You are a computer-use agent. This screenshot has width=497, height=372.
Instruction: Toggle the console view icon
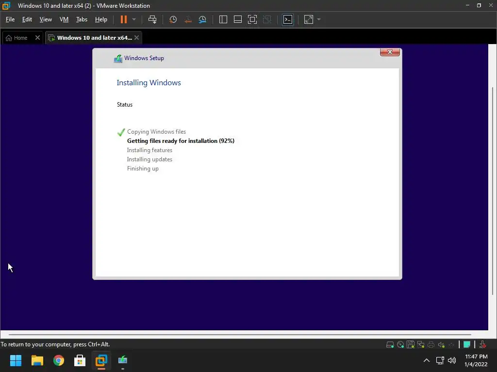[x=288, y=19]
